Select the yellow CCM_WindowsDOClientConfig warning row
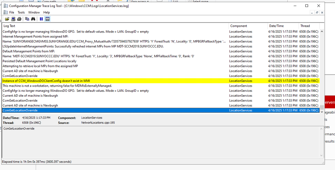The image size is (335, 170). pyautogui.click(x=161, y=81)
